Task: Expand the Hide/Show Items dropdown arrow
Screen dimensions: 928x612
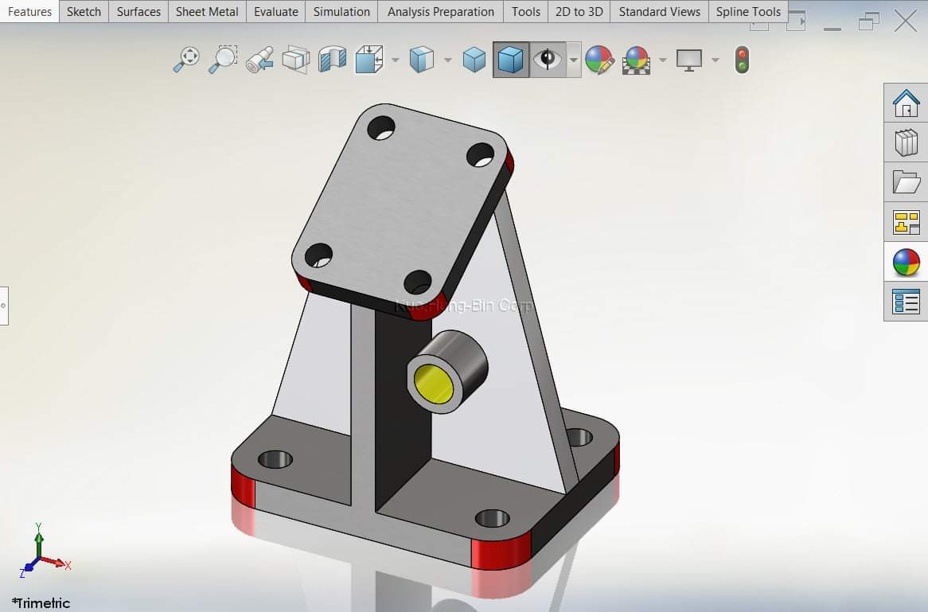Action: click(574, 60)
